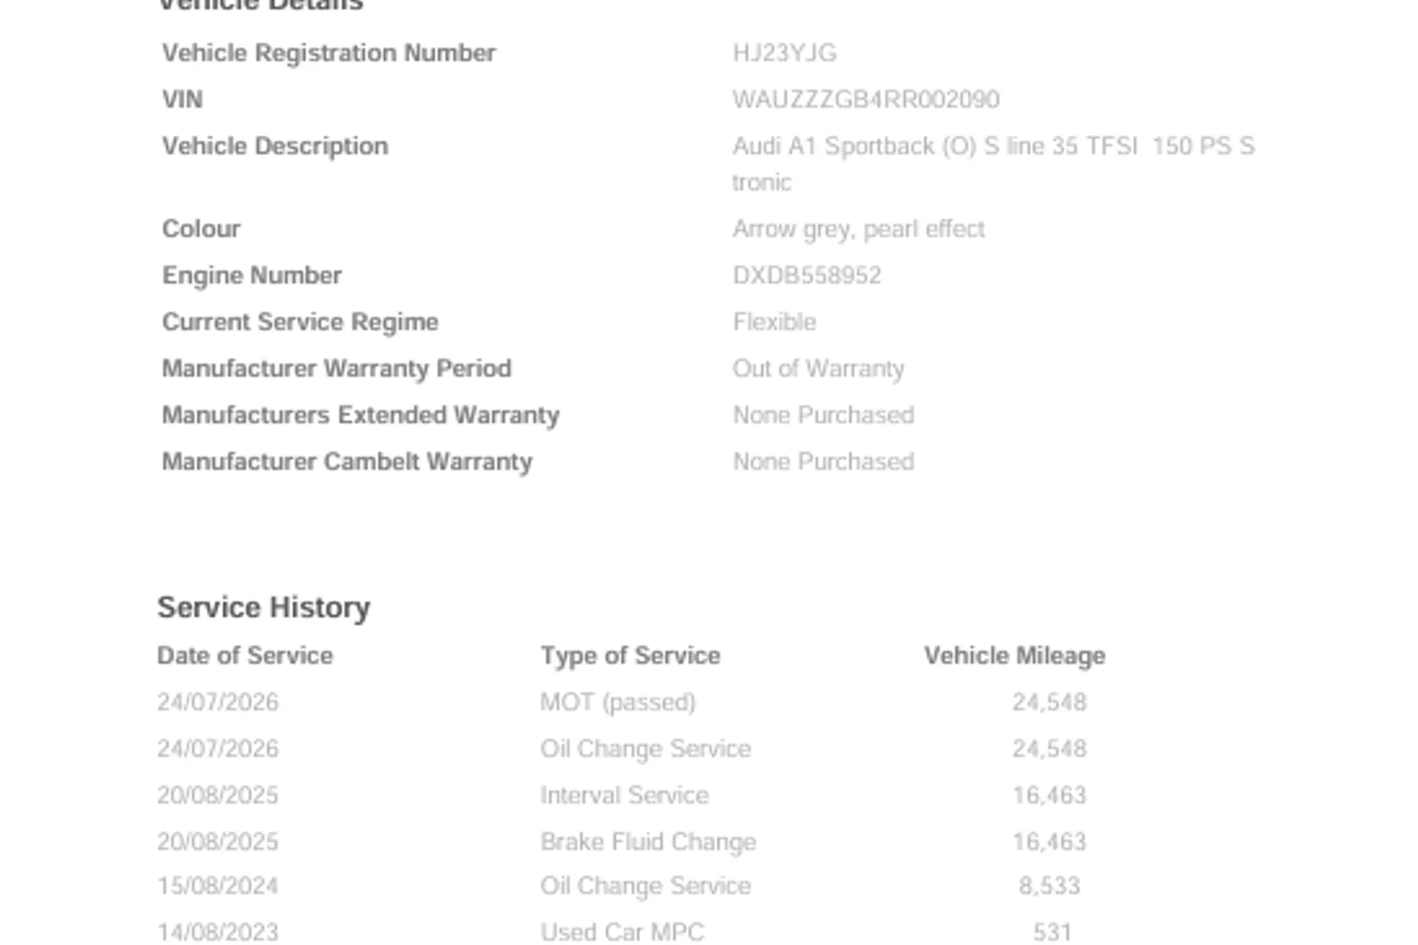Click the Brake Fluid Change entry
This screenshot has width=1418, height=945.
[x=648, y=842]
